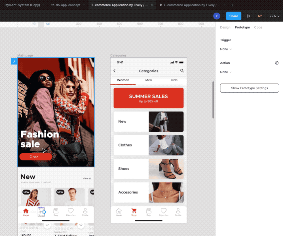Open the help icon beside Action
This screenshot has width=283, height=236.
tap(277, 63)
